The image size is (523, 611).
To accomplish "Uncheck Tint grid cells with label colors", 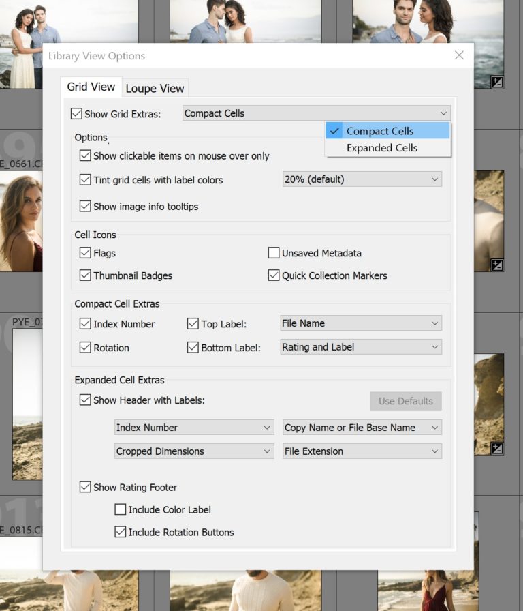I will pyautogui.click(x=85, y=179).
